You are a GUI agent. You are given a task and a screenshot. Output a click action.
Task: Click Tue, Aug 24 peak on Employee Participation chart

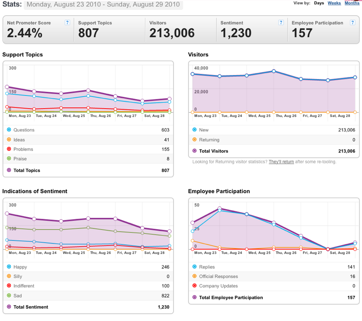[220, 208]
